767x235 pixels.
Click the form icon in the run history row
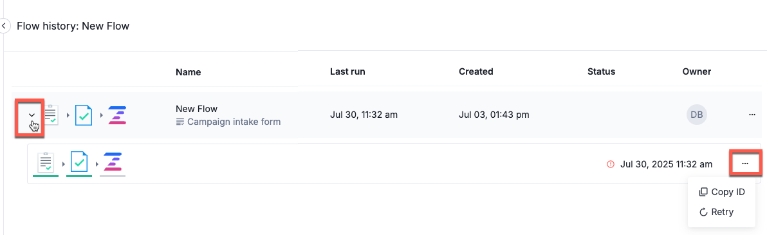(46, 162)
